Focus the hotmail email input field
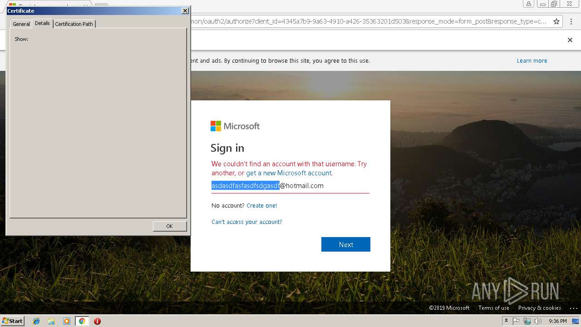This screenshot has height=327, width=581. [x=290, y=186]
